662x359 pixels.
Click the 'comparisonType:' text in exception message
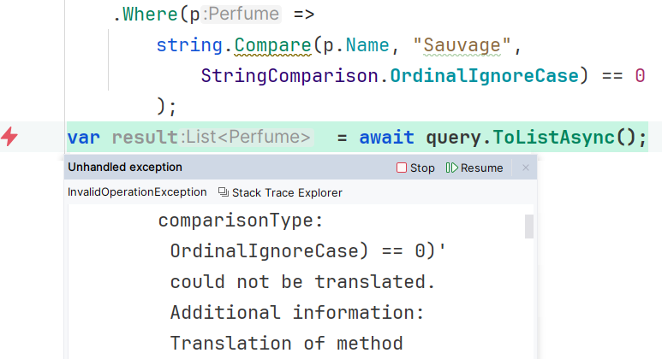[x=241, y=221]
